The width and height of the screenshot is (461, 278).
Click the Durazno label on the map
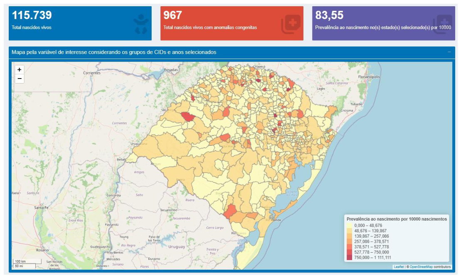click(154, 259)
